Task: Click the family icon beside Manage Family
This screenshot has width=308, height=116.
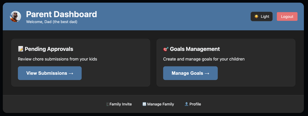Action: pos(144,104)
